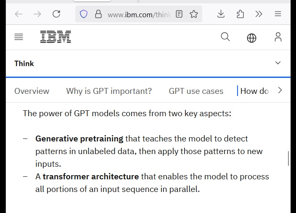Go to IBM homepage via logo
The image size is (296, 213).
point(55,37)
